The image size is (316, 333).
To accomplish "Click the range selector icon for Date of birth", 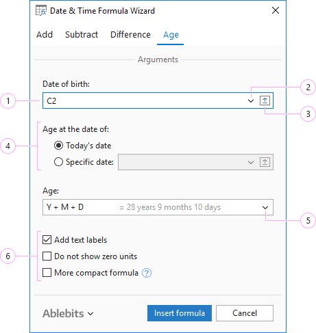I will tap(265, 101).
